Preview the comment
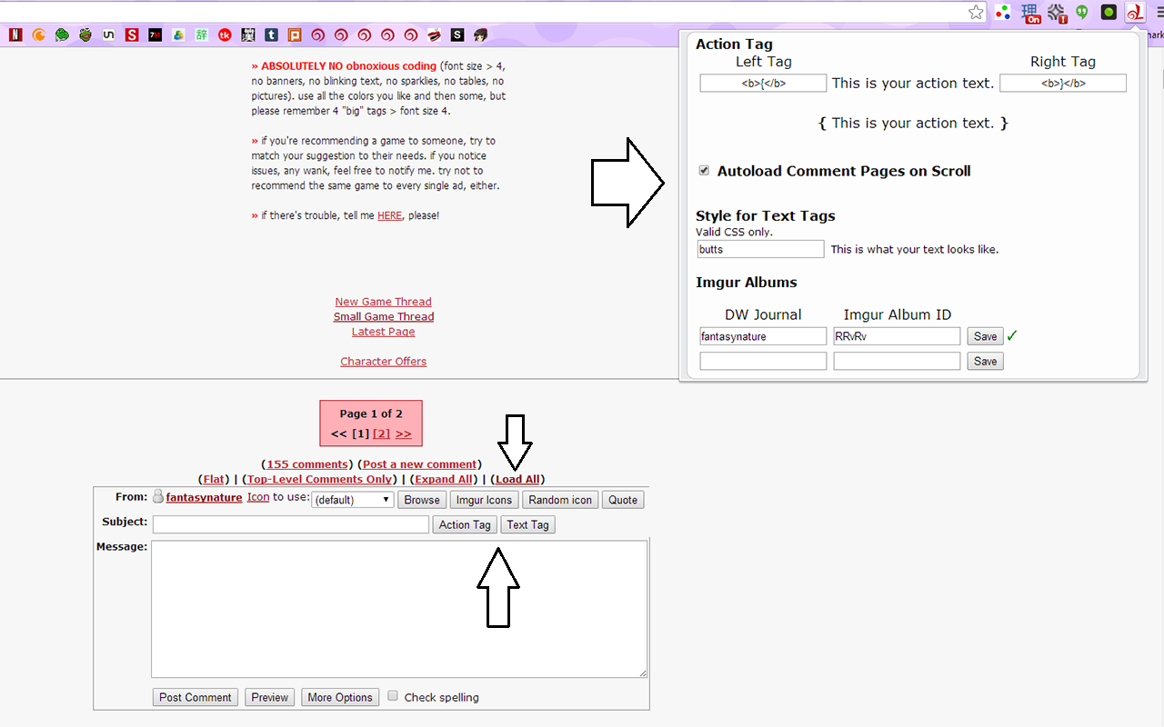 (x=270, y=697)
